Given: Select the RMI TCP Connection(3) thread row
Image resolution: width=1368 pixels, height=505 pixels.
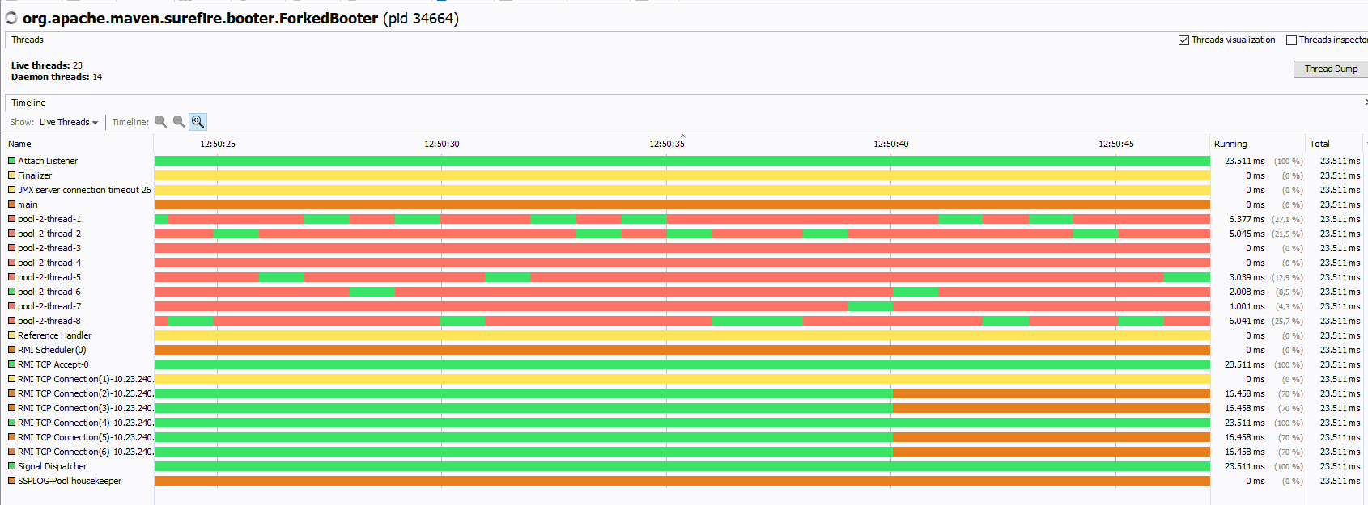Looking at the screenshot, I should (x=684, y=408).
